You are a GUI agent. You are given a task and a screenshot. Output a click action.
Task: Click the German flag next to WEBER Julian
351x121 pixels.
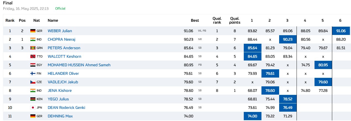tap(33, 31)
